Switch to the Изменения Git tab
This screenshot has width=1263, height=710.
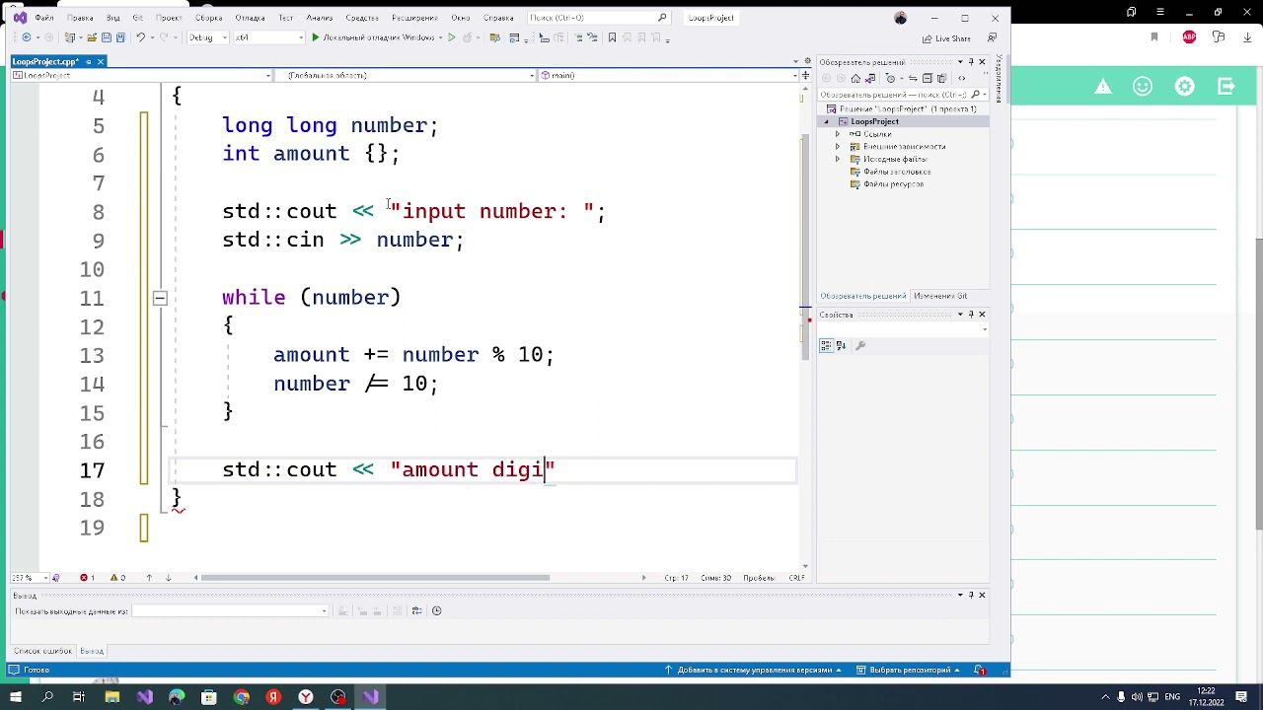point(940,296)
